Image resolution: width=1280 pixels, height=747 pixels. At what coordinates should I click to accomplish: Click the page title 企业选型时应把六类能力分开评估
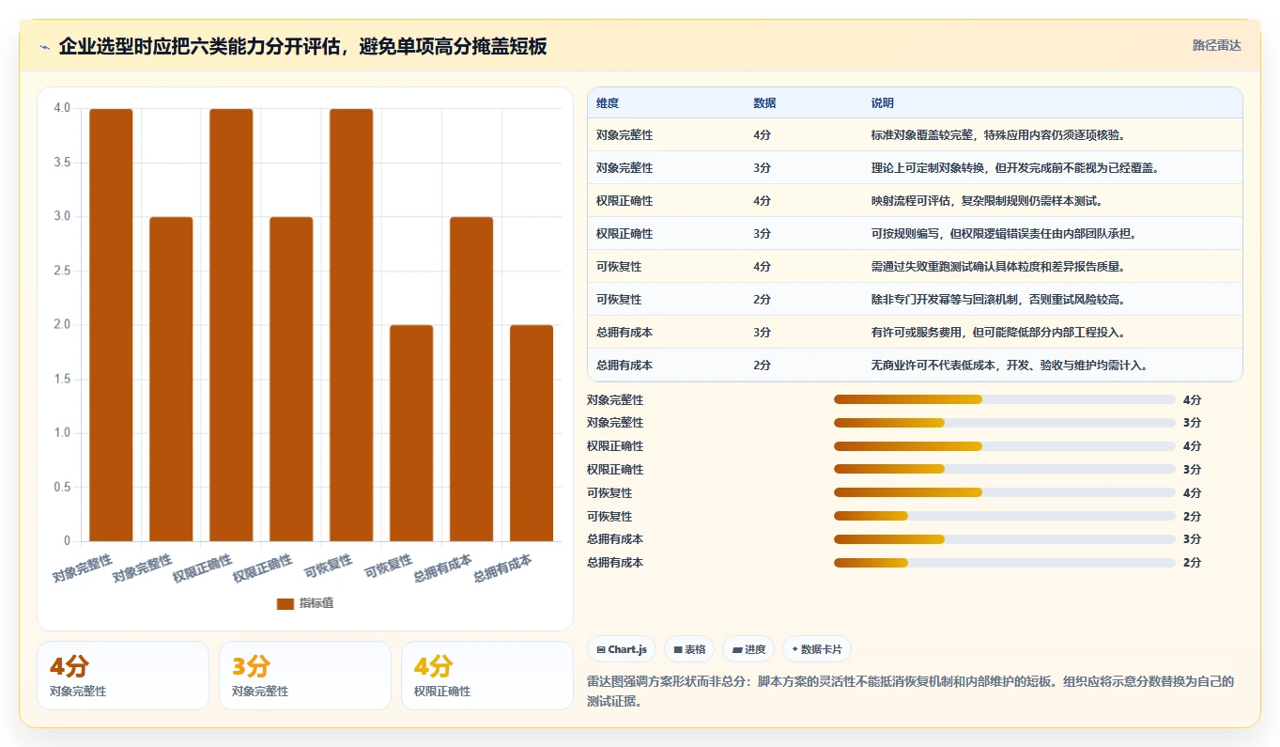(200, 46)
